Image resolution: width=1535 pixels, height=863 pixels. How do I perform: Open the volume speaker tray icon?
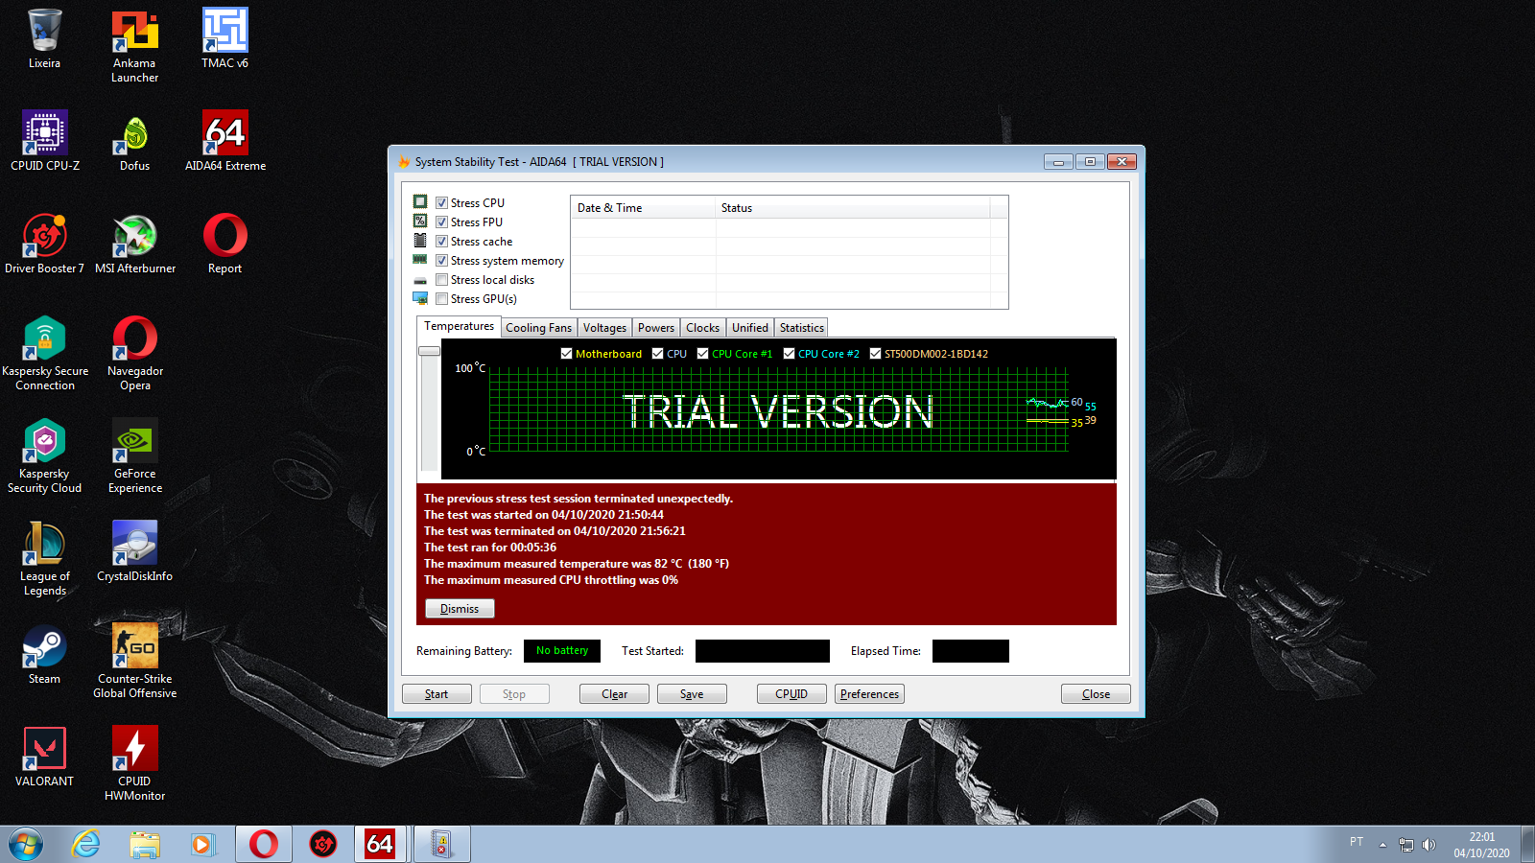tap(1429, 845)
